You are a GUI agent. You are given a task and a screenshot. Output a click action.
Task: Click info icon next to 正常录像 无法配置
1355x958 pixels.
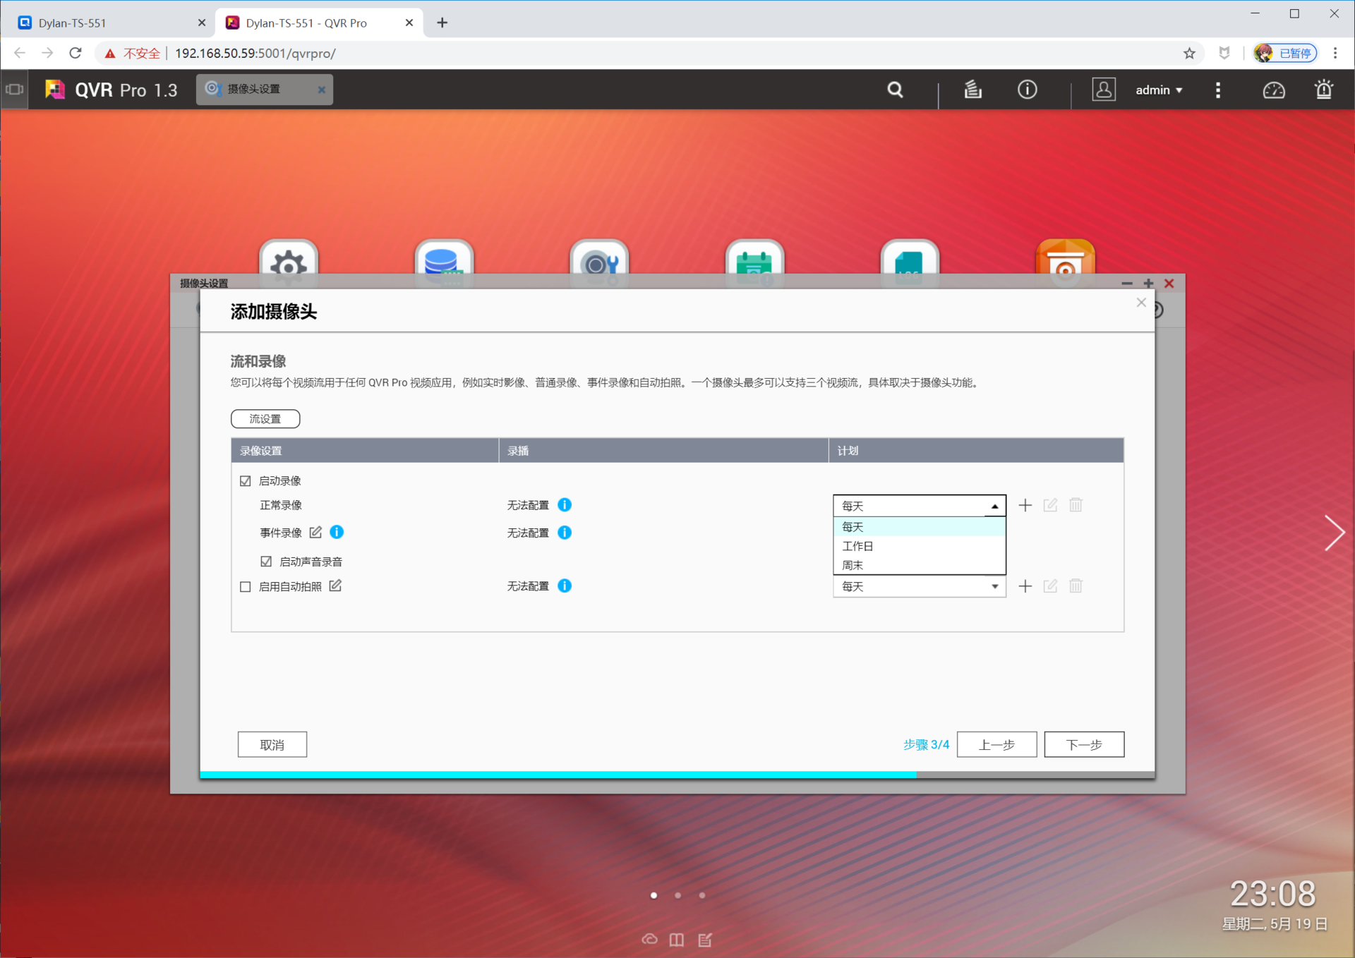565,505
